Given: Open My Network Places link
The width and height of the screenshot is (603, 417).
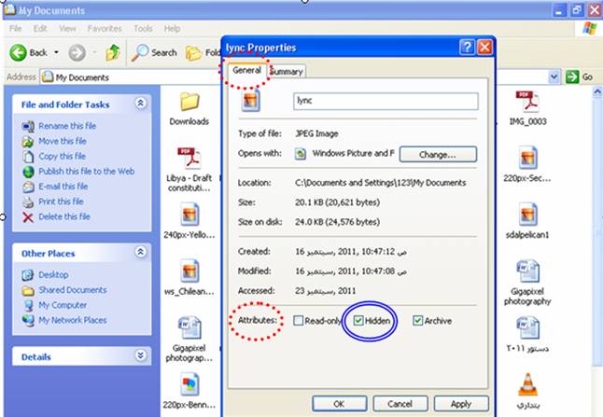Looking at the screenshot, I should (x=72, y=320).
